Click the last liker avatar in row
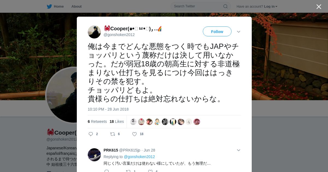This screenshot has height=172, width=328. [197, 122]
